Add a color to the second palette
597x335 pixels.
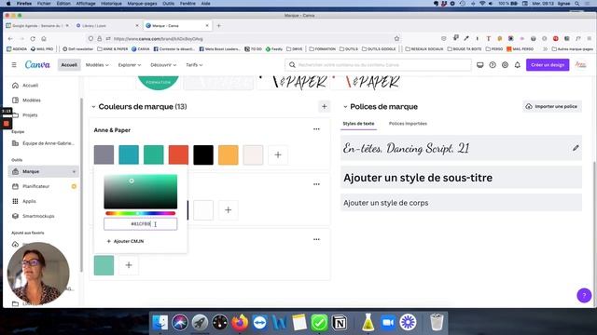click(x=228, y=210)
